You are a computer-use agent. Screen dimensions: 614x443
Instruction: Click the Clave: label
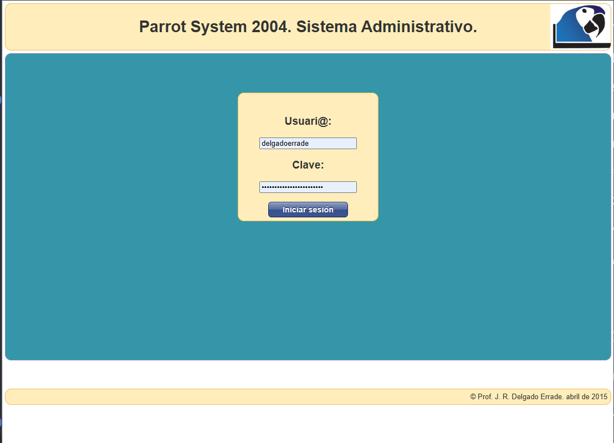308,165
